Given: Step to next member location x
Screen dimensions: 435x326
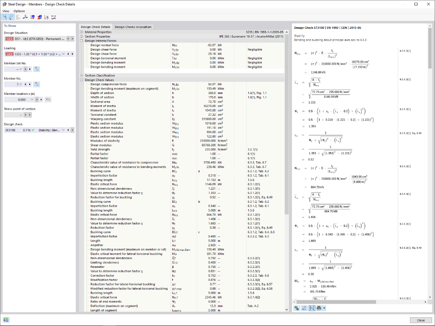Looking at the screenshot, I should click(41, 99).
